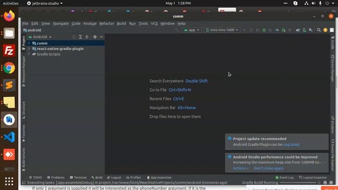The width and height of the screenshot is (338, 190).
Task: Open Show Applications grid in dock
Action: (x=9, y=182)
